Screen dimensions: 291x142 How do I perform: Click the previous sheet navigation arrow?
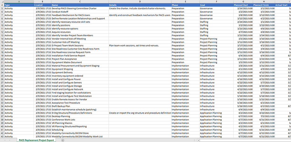[x=4, y=140]
